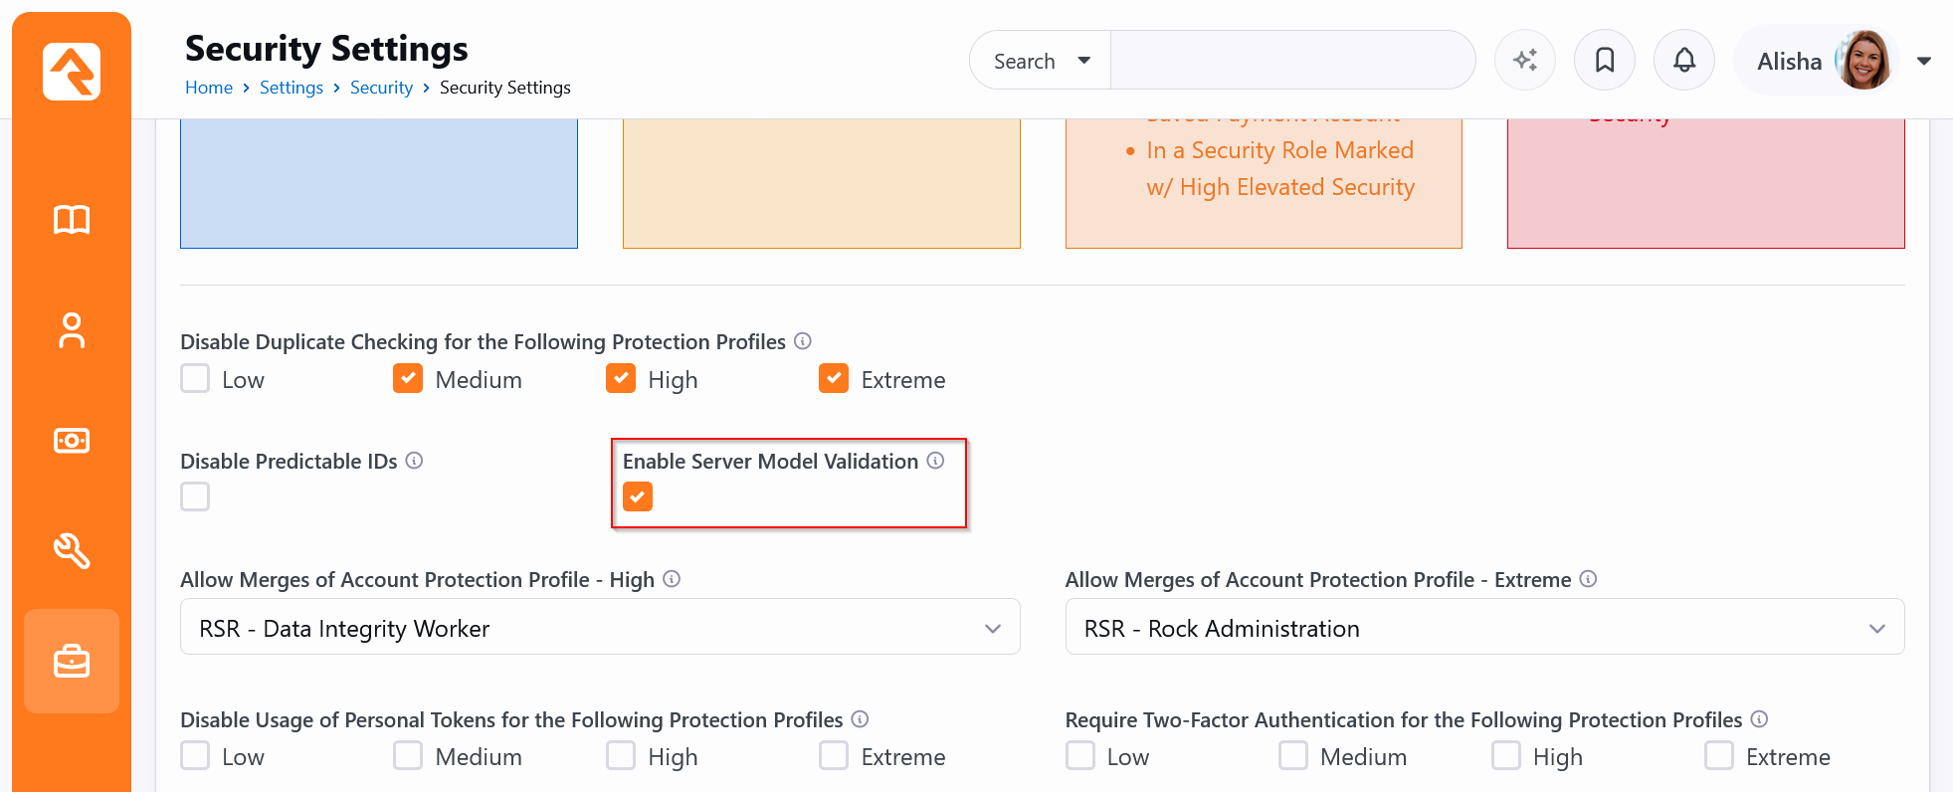Image resolution: width=1953 pixels, height=792 pixels.
Task: Click 'In a Security Role Marked' text
Action: (1279, 150)
